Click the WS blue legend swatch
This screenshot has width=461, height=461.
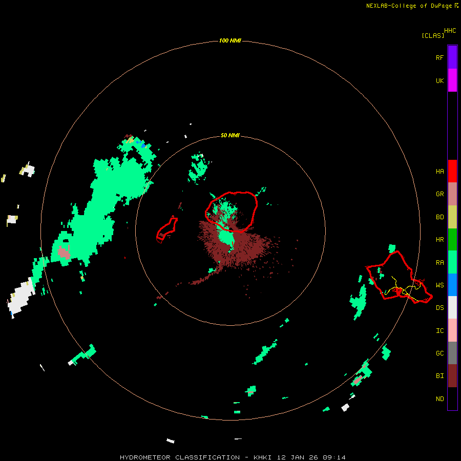[x=452, y=285]
